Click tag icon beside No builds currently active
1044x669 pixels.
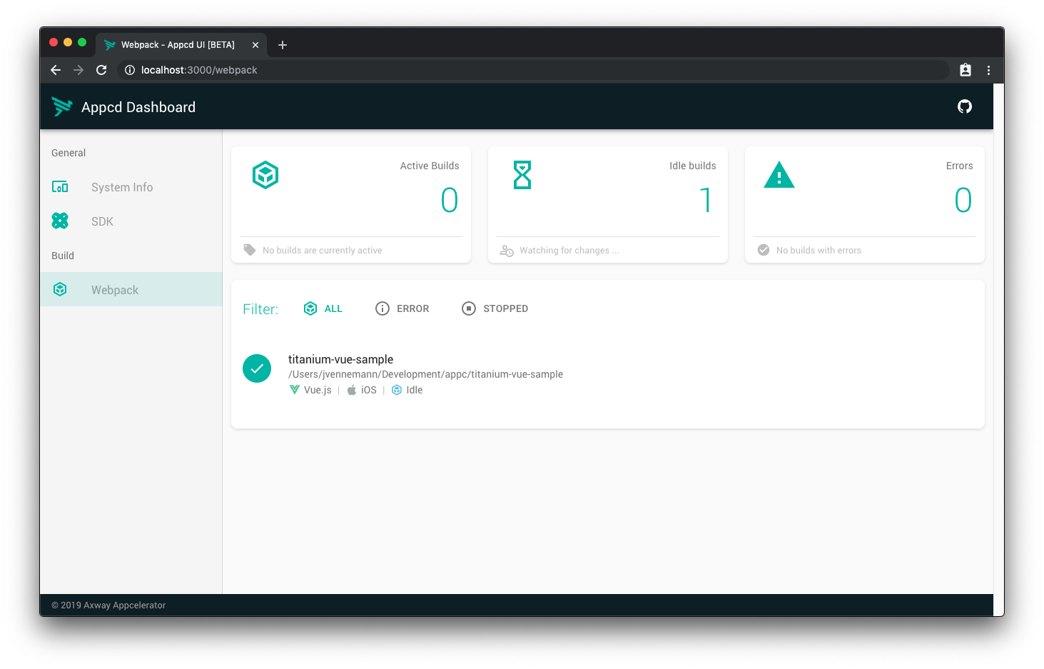[249, 250]
